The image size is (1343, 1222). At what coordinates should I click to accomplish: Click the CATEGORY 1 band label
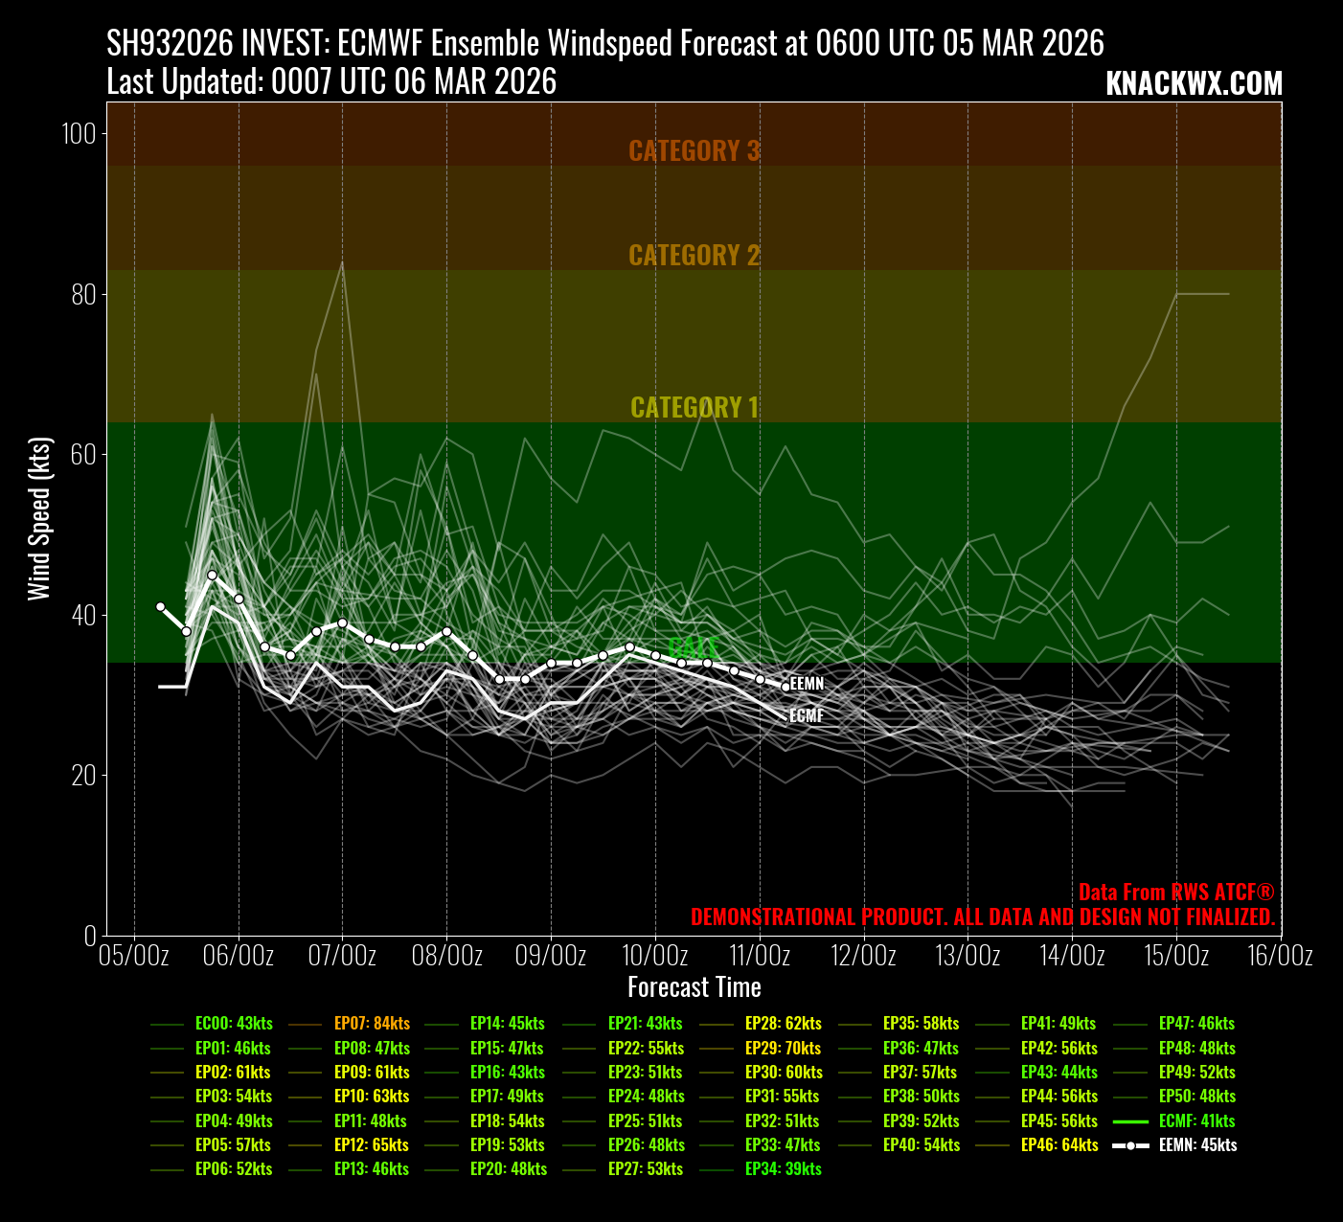[694, 408]
